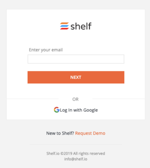Open the Request Demo link
Screen dimensions: 150x168
coord(90,133)
